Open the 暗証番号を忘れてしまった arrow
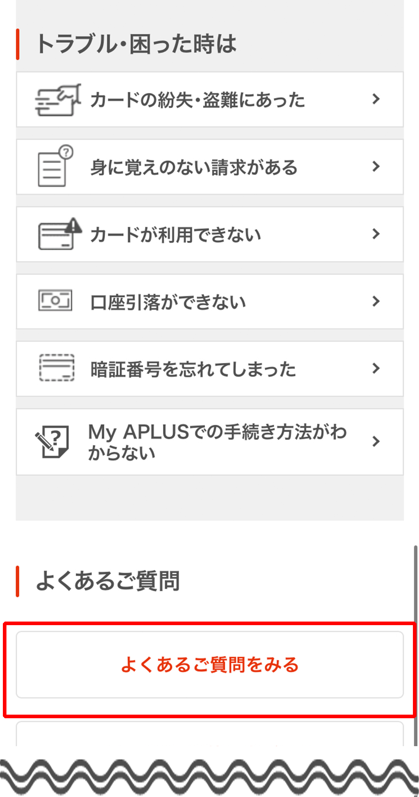Viewport: 419px width, 797px height. 376,368
